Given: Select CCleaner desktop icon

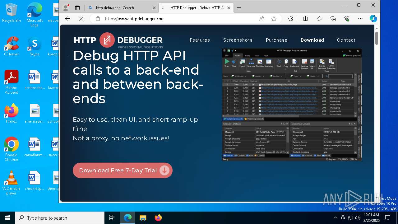Looking at the screenshot, I should (12, 46).
